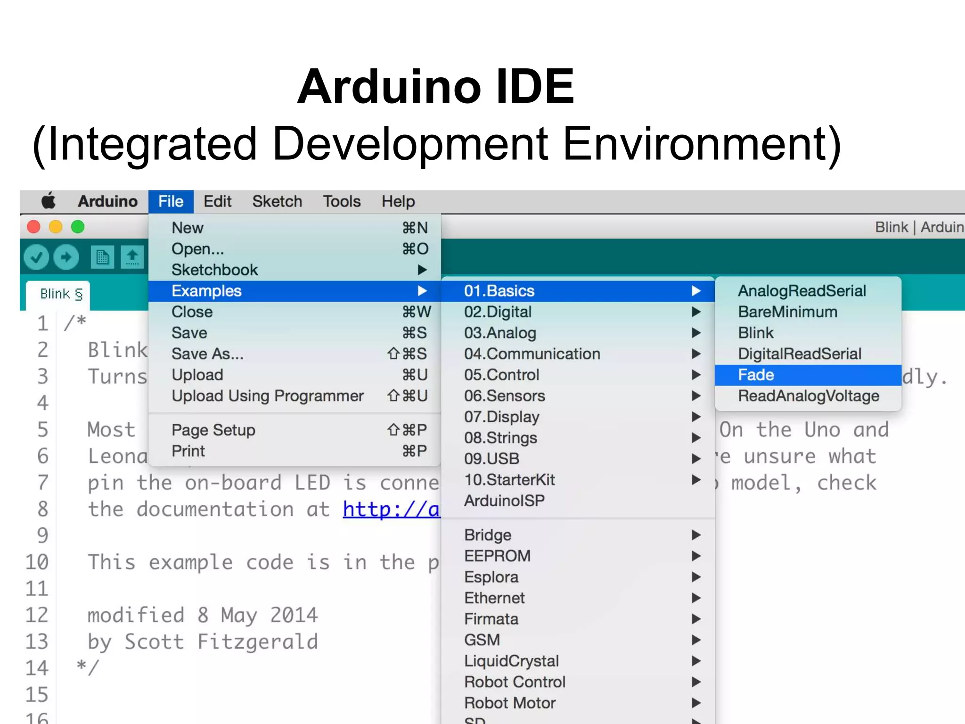Image resolution: width=965 pixels, height=724 pixels.
Task: Click the New sketch document icon
Action: click(x=102, y=257)
